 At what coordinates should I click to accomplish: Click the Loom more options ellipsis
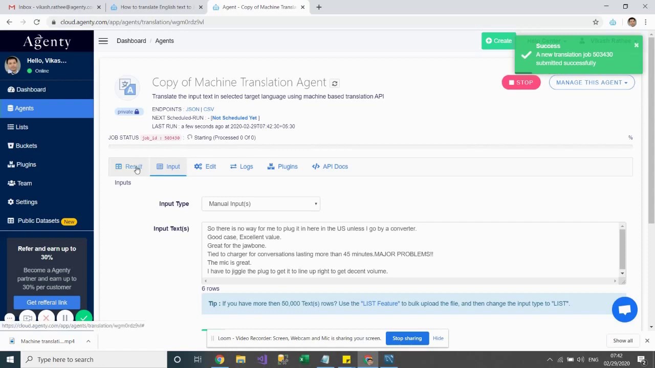[9, 318]
